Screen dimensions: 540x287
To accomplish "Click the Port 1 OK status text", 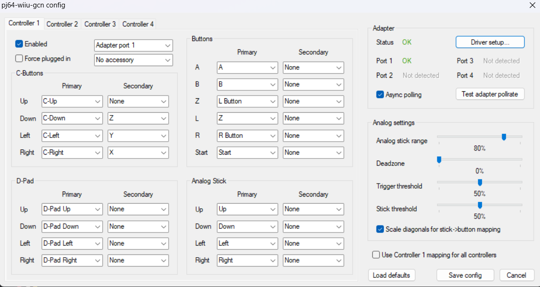I will coord(407,61).
